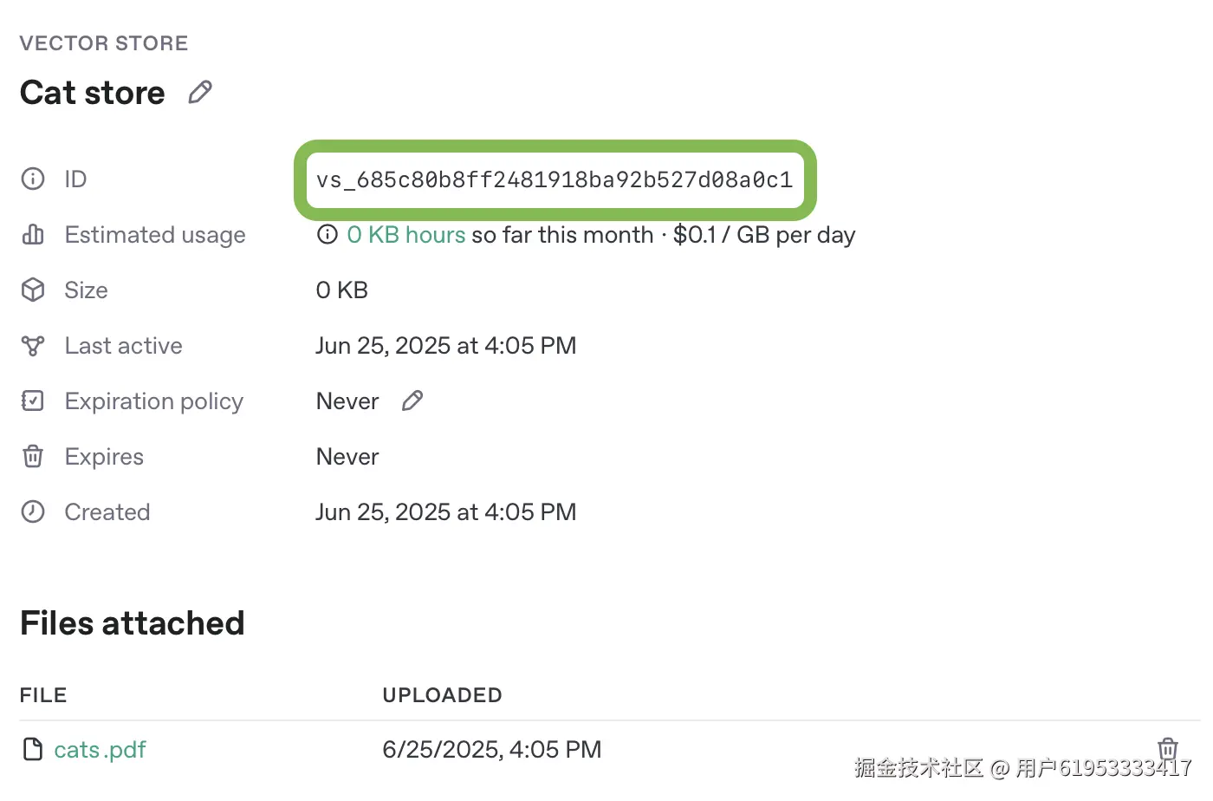1213x801 pixels.
Task: Edit the Cat store name pencil icon
Action: 200,92
